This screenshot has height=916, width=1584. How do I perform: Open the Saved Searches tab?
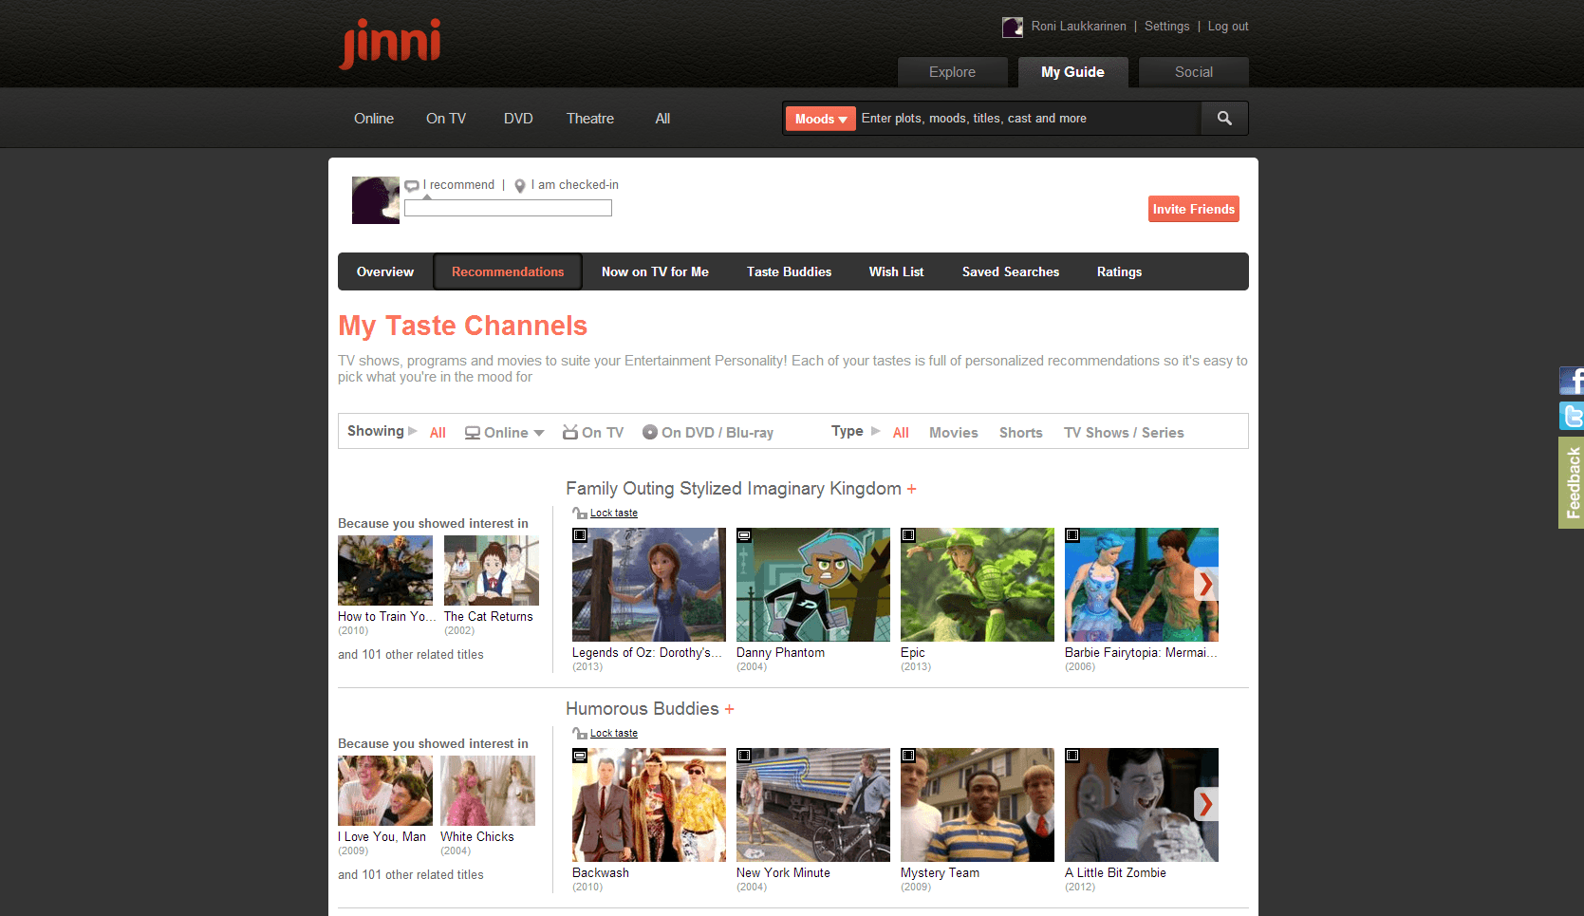pos(1011,271)
